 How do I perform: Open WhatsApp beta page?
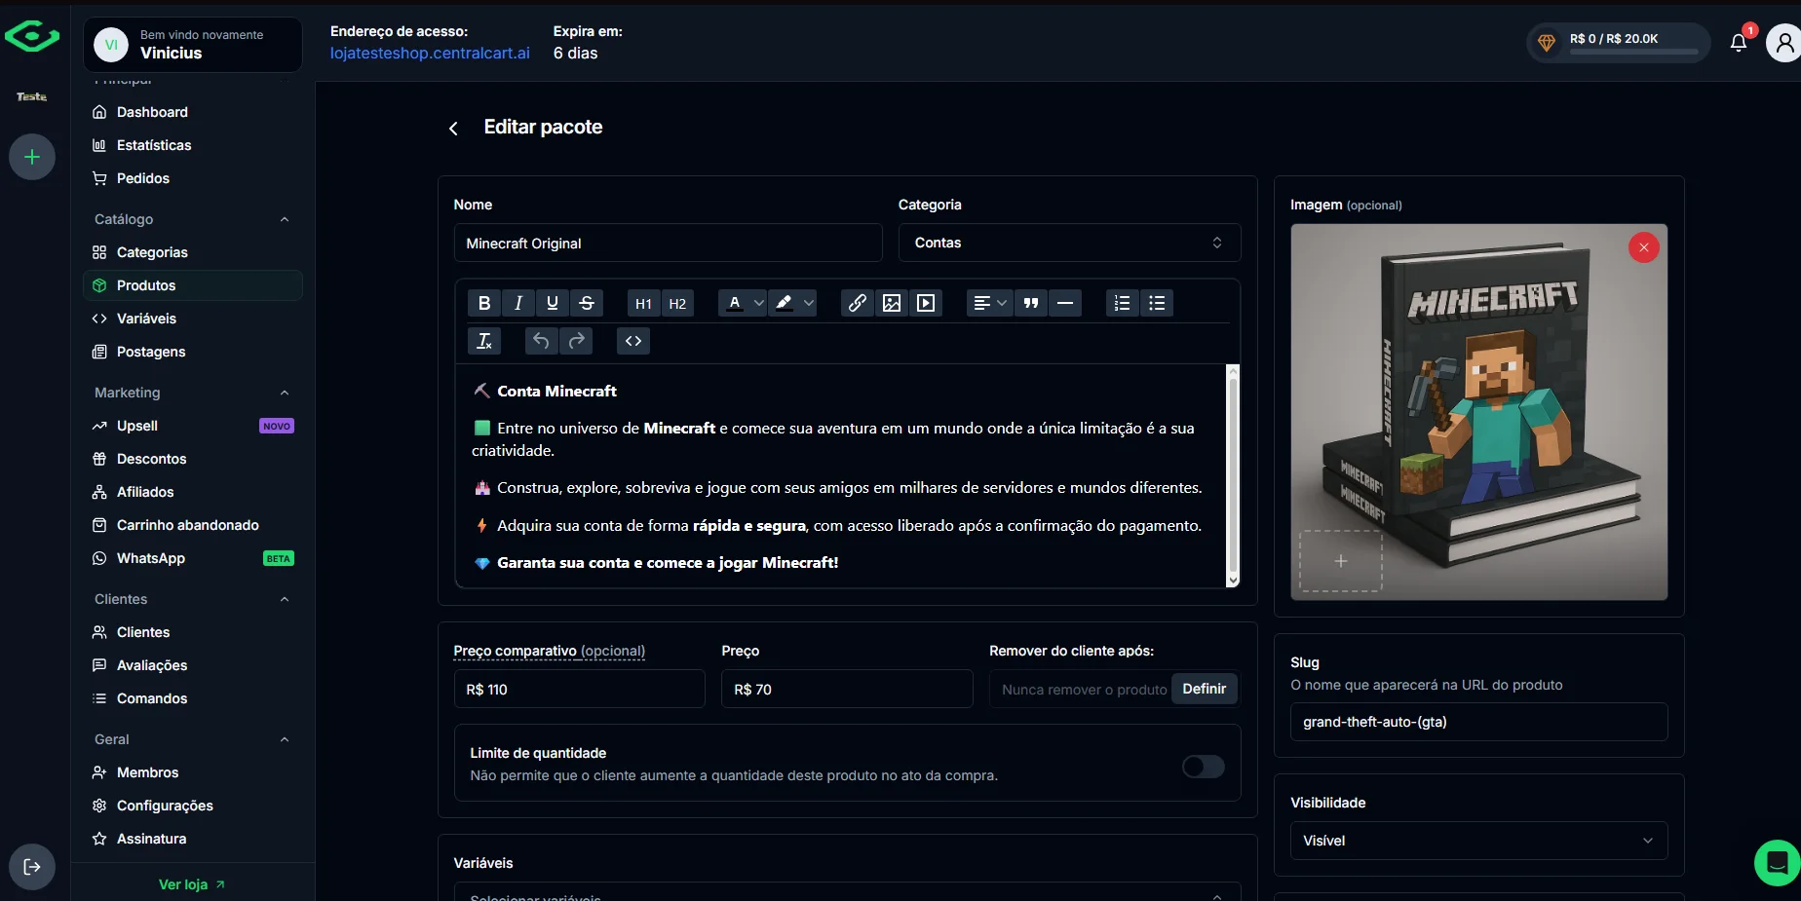coord(193,558)
